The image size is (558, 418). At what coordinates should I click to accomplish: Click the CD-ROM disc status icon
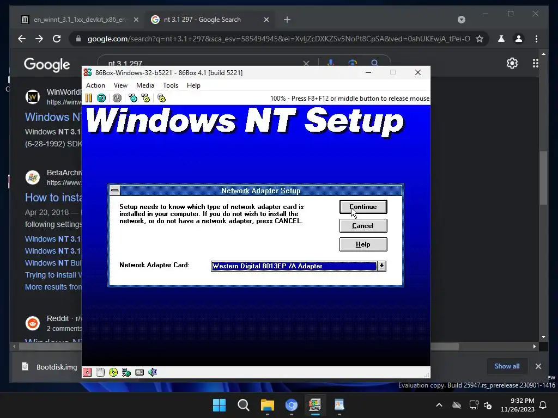113,372
